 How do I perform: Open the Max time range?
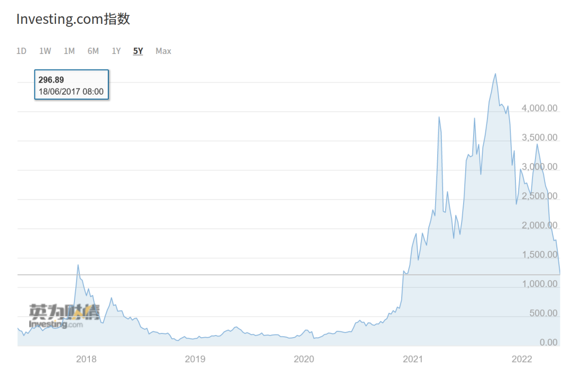coord(163,51)
